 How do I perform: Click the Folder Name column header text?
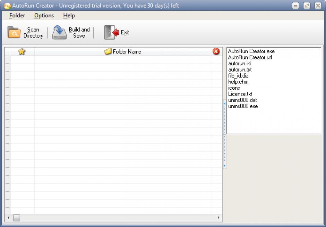[x=127, y=52]
